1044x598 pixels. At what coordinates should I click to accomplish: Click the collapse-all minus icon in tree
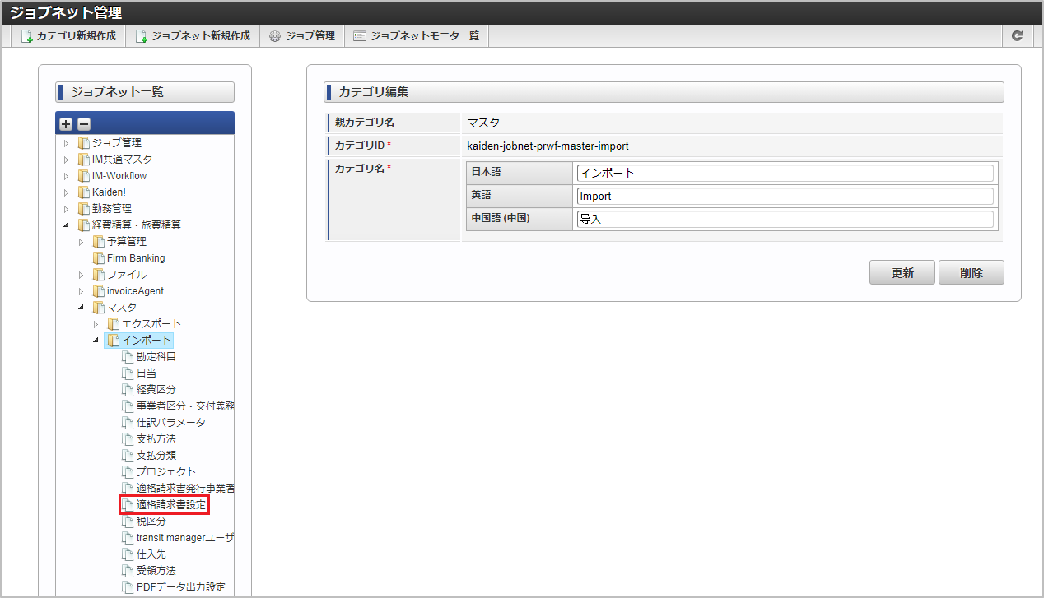84,124
